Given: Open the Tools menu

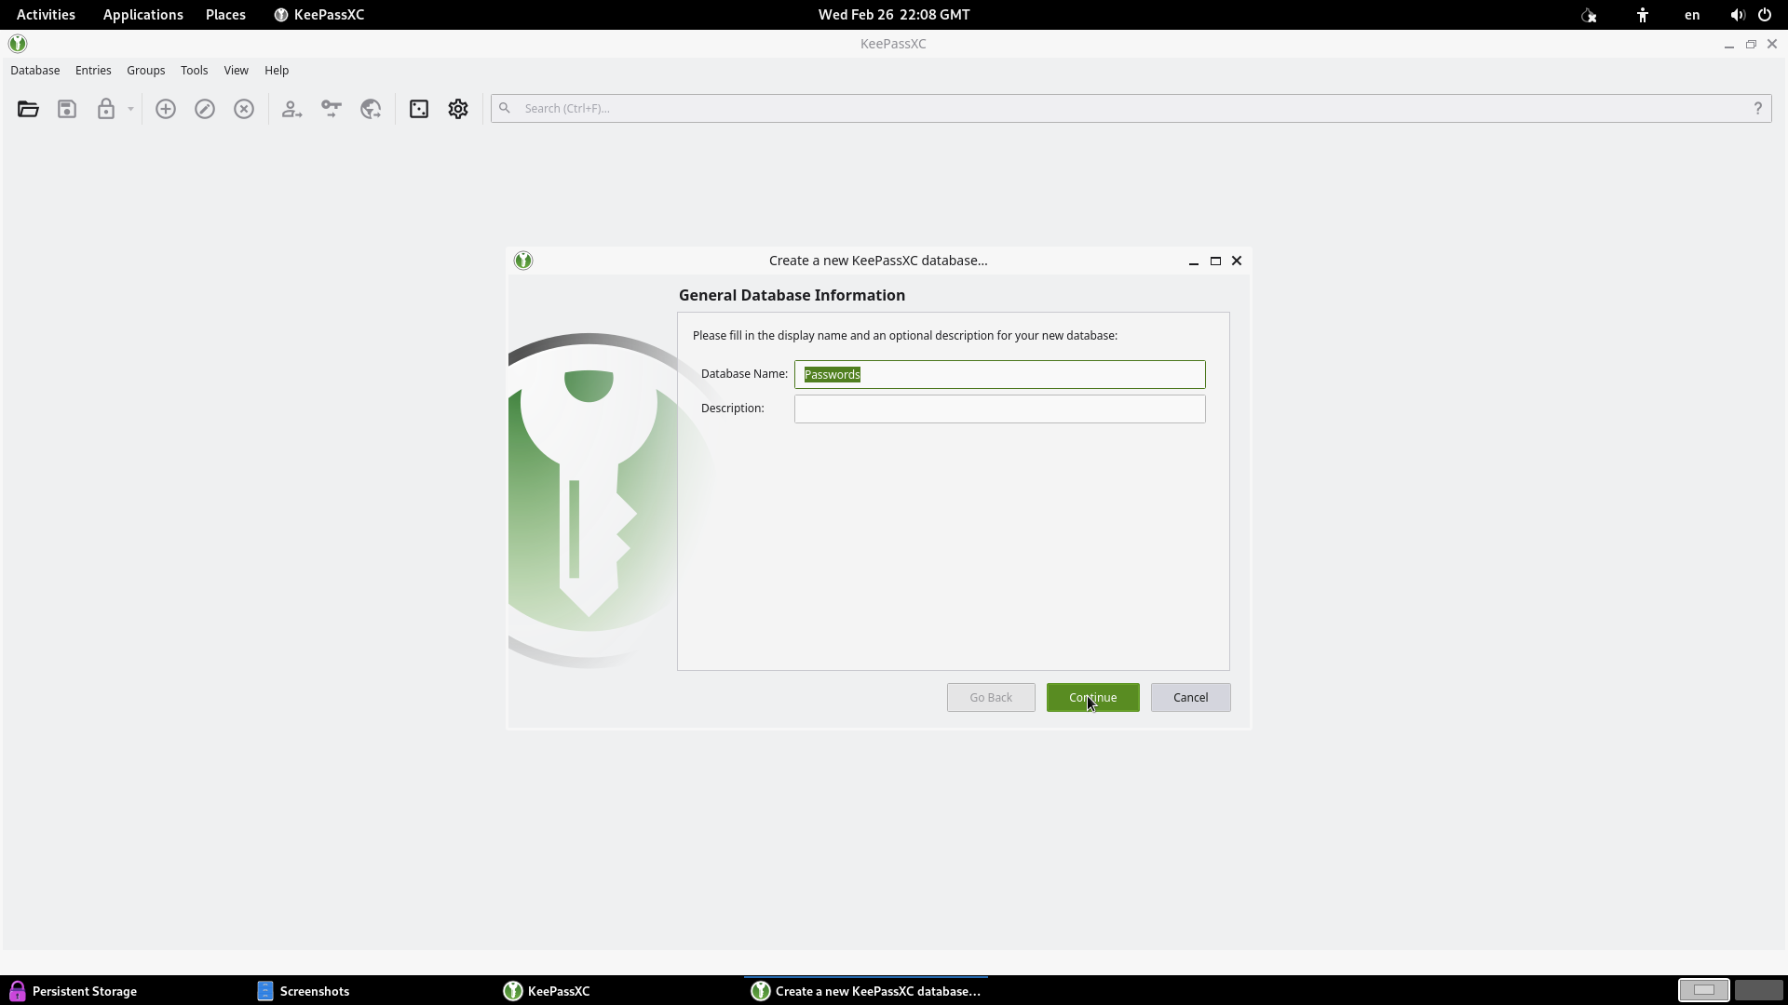Looking at the screenshot, I should pyautogui.click(x=194, y=71).
